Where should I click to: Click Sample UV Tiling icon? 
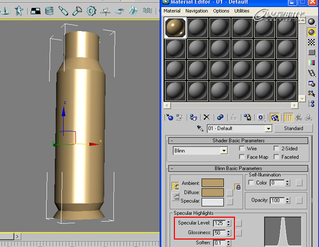click(x=311, y=53)
